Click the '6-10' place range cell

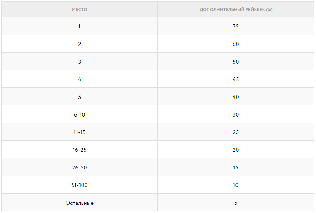[x=79, y=115]
